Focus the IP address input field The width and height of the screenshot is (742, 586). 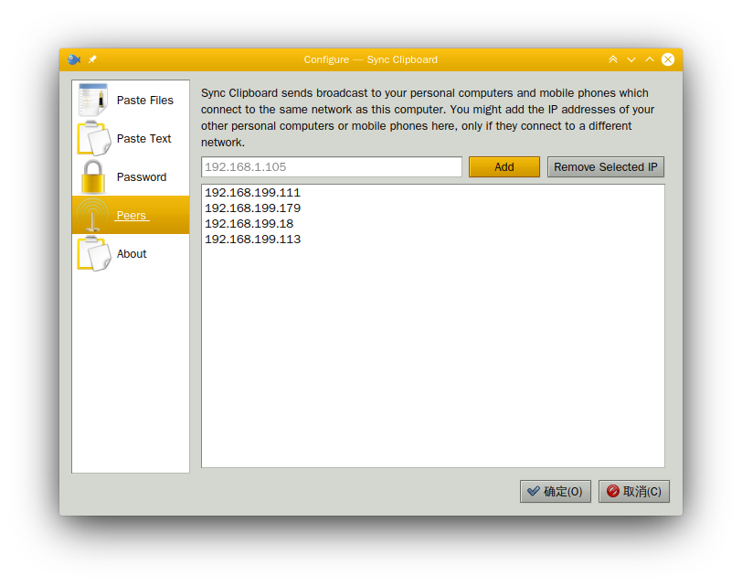[x=331, y=167]
